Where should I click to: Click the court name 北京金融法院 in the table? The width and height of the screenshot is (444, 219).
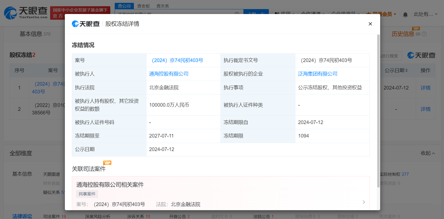164,87
